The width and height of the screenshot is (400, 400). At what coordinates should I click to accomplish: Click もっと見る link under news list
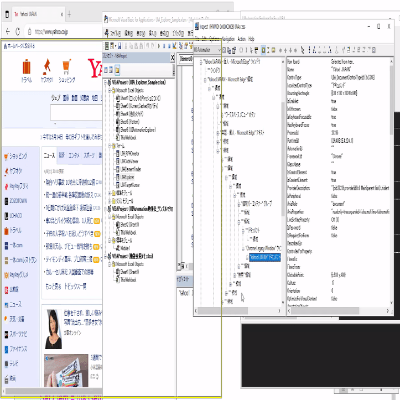53,287
